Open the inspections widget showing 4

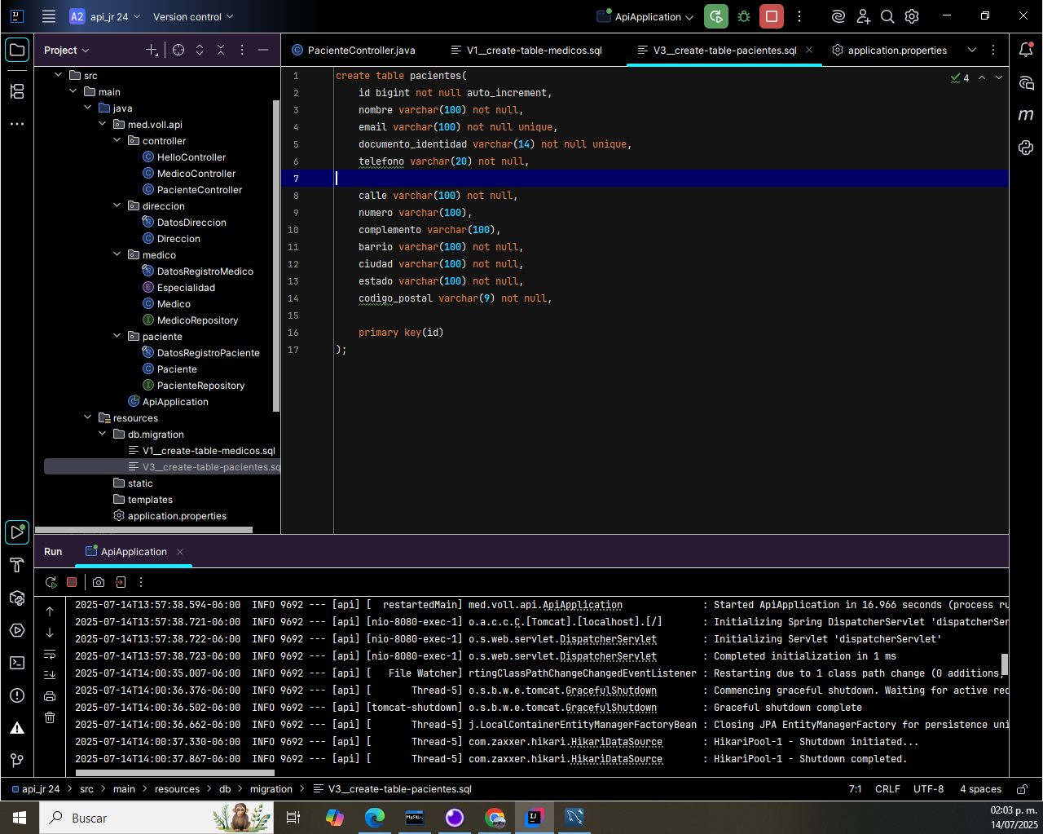click(960, 77)
